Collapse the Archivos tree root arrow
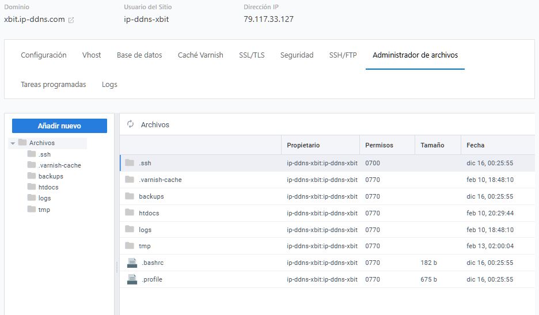This screenshot has width=539, height=315. 13,143
